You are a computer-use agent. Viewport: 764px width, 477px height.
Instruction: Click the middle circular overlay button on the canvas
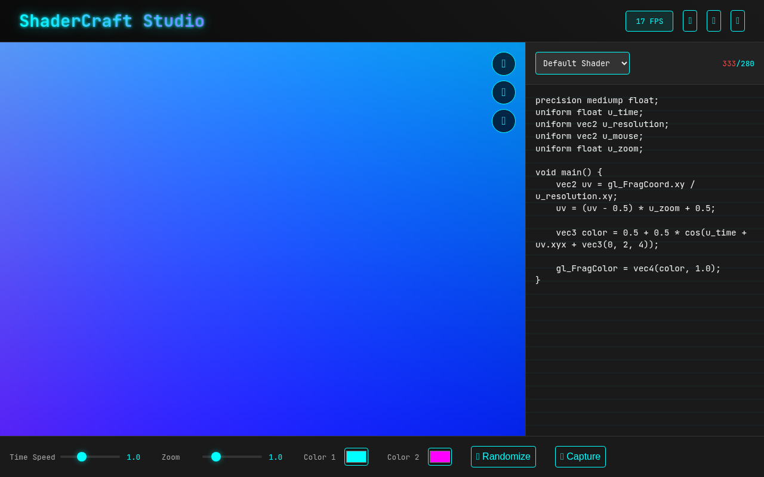[x=503, y=92]
